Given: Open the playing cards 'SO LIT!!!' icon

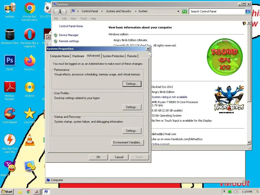Looking at the screenshot, I should click(47, 8).
